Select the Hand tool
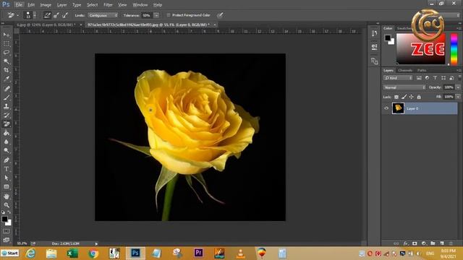Image resolution: width=463 pixels, height=260 pixels. pyautogui.click(x=7, y=196)
